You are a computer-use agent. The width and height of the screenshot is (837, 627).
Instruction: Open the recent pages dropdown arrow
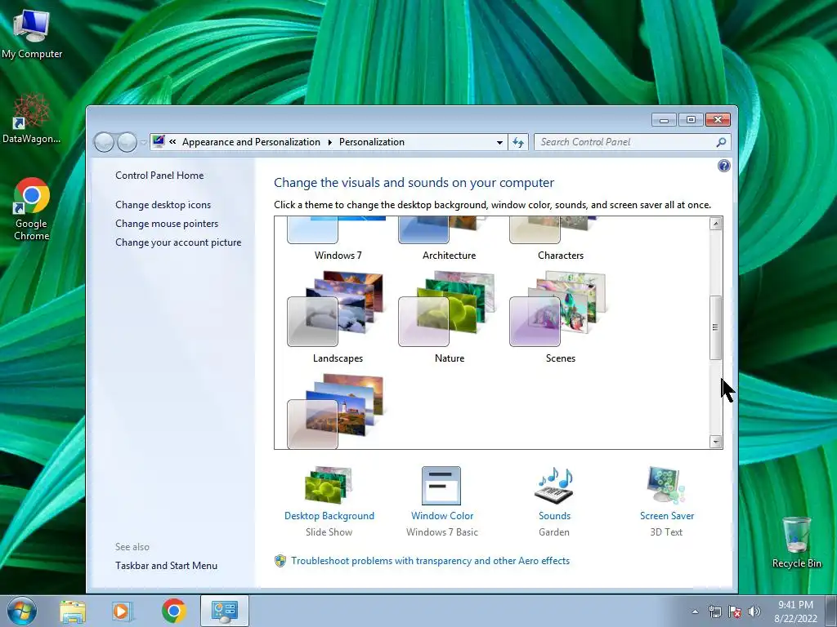coord(144,143)
